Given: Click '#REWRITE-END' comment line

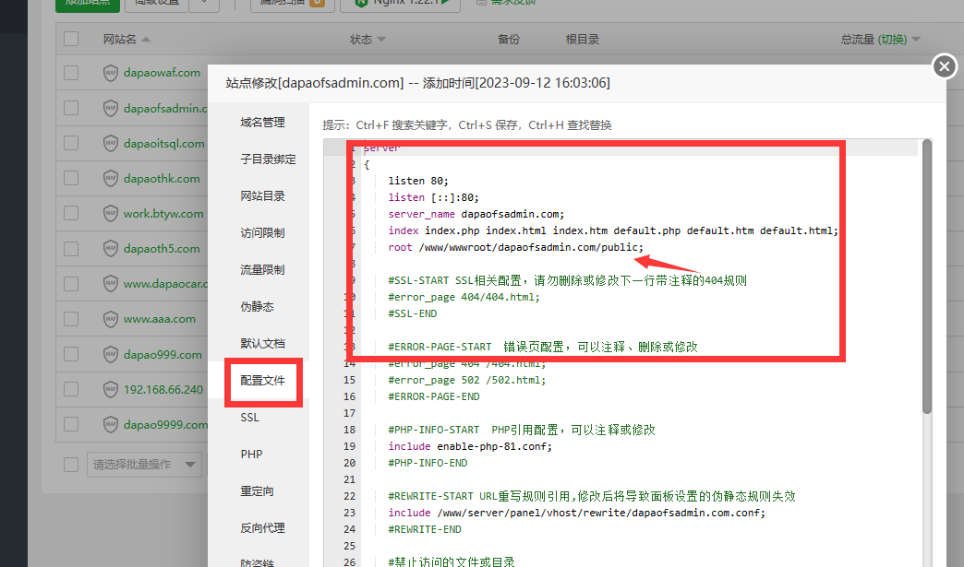Looking at the screenshot, I should coord(424,529).
